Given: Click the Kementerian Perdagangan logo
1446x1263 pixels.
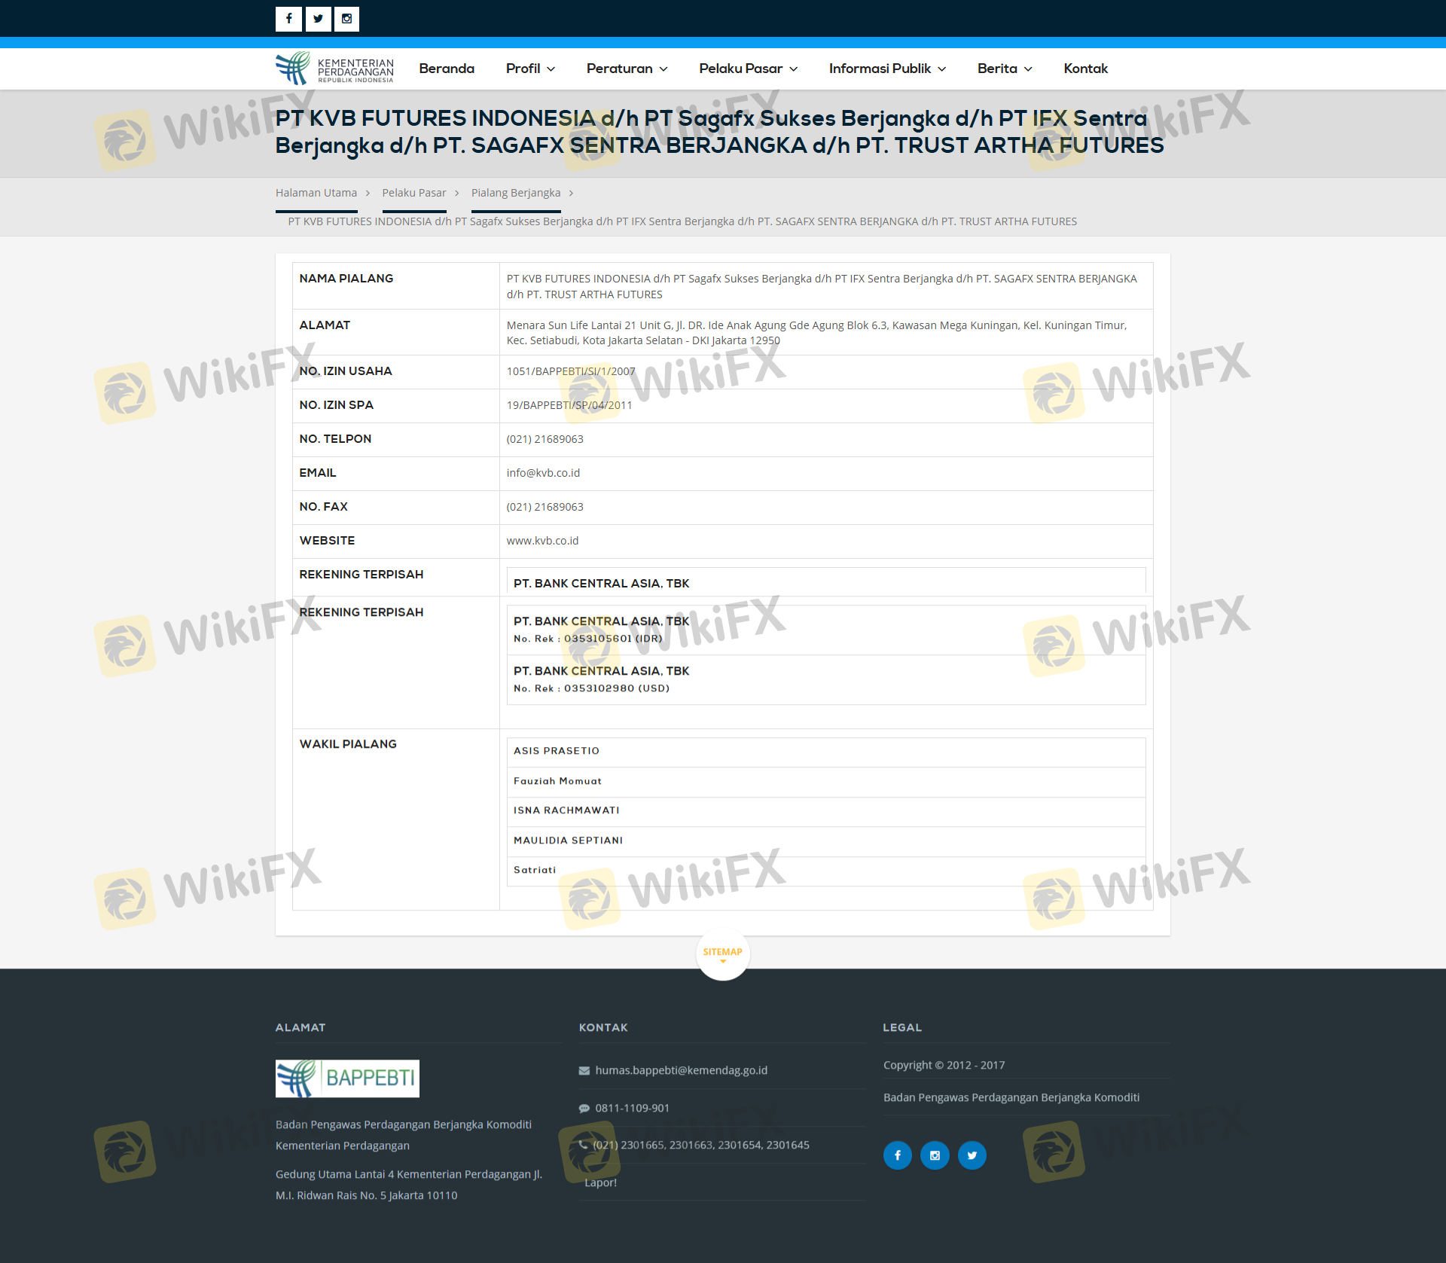Looking at the screenshot, I should pos(334,69).
